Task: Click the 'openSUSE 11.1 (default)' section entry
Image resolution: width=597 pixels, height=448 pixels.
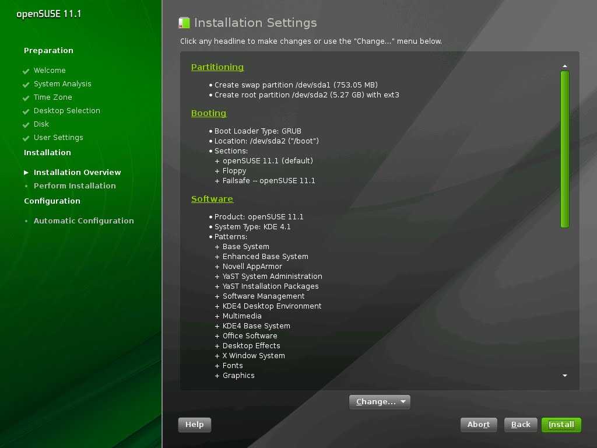Action: (x=268, y=161)
